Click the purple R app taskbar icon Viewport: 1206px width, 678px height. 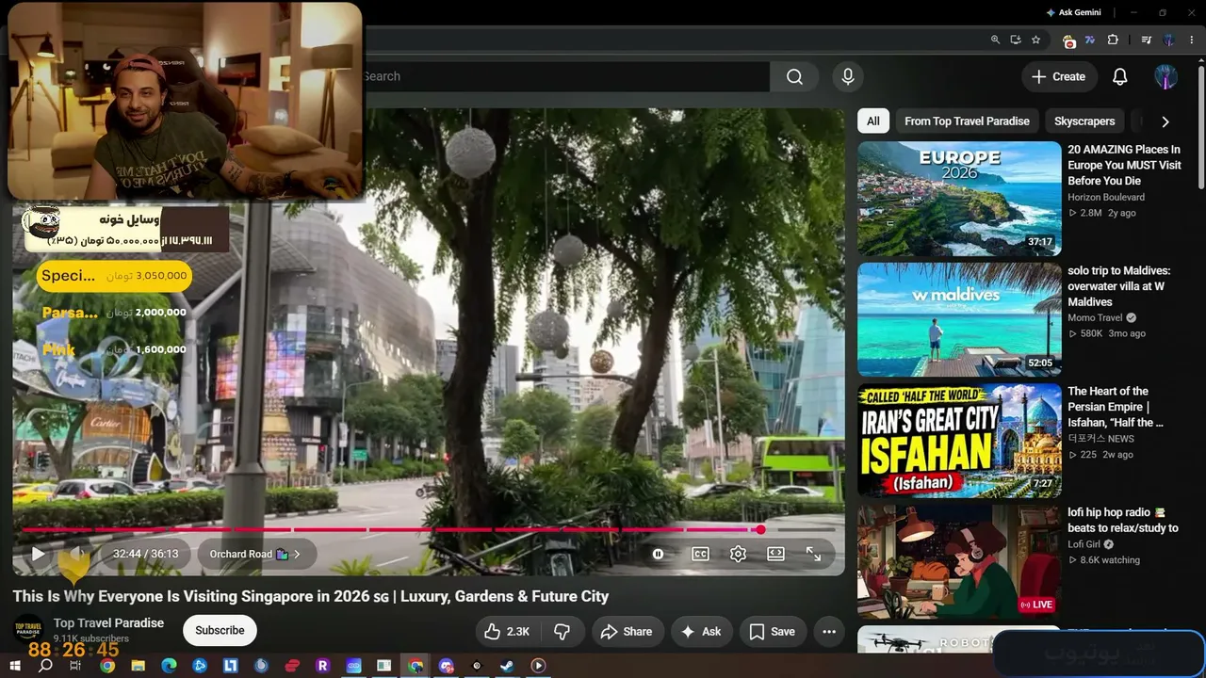[322, 666]
